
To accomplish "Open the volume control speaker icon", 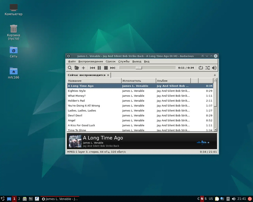I will click(214, 68).
